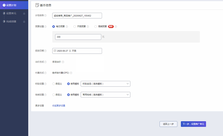Select 周期预算 radio button
This screenshot has height=136, width=223.
coord(96,26)
